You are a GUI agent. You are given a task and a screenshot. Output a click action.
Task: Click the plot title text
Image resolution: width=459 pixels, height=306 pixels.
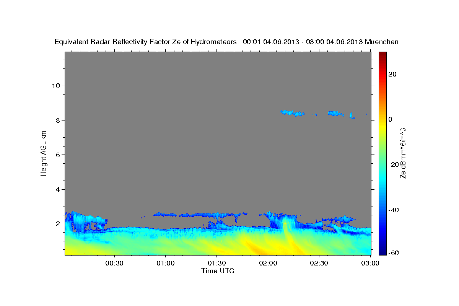[226, 42]
